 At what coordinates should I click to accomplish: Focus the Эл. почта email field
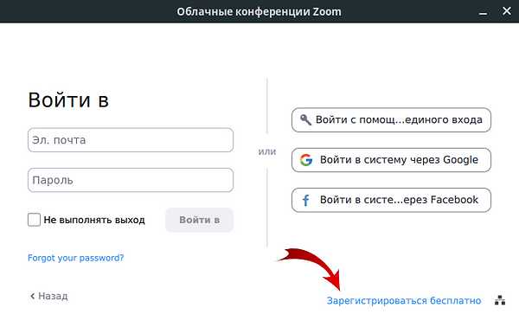pyautogui.click(x=131, y=140)
